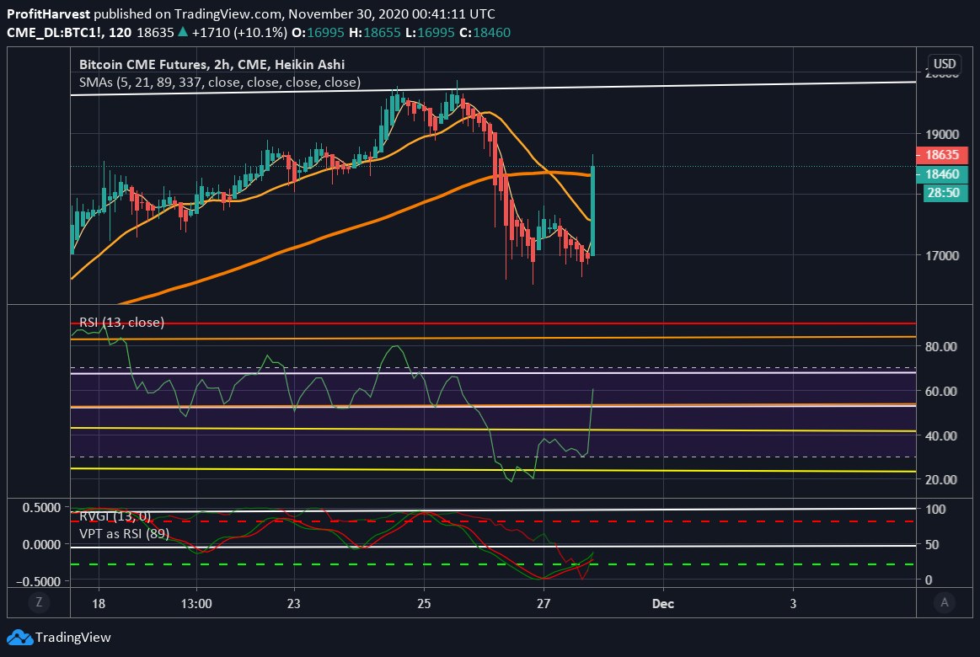Click the 28:50 bar countdown label
This screenshot has height=657, width=980.
coord(945,193)
